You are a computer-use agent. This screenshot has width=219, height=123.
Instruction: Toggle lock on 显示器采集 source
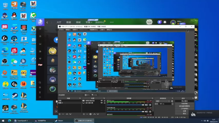[x=105, y=103]
